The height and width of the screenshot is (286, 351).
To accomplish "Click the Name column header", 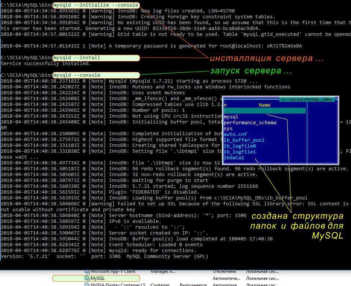I will [264, 105].
